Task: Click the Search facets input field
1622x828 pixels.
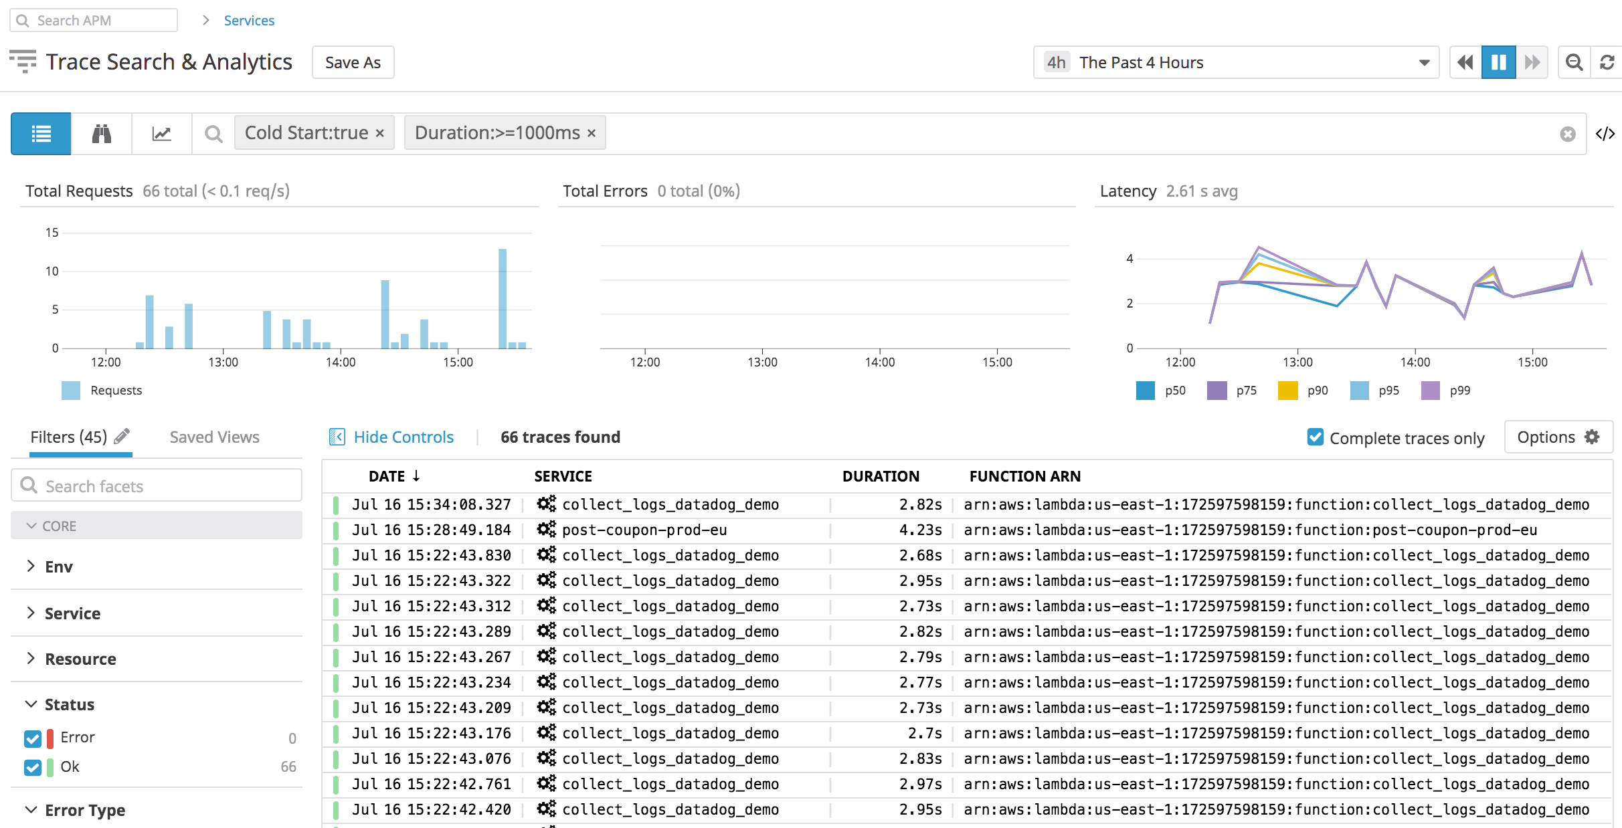Action: coord(156,486)
